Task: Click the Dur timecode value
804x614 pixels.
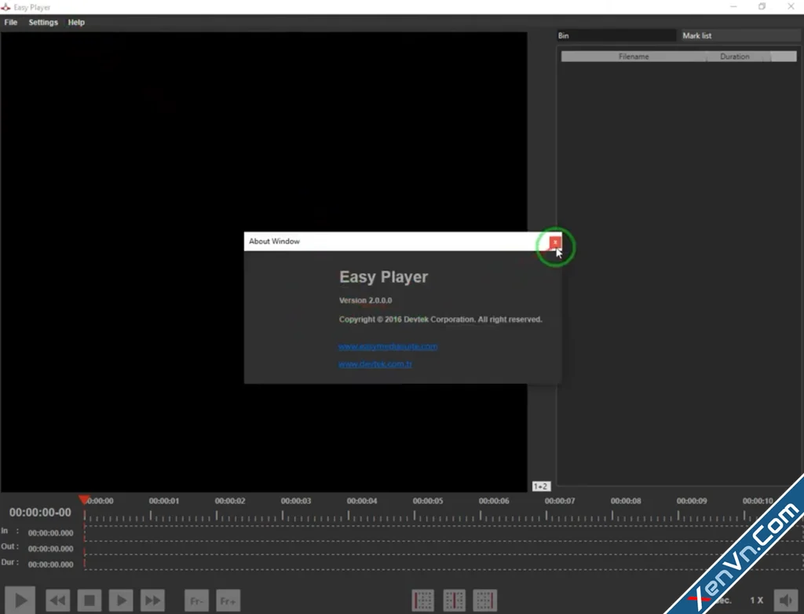Action: coord(51,565)
